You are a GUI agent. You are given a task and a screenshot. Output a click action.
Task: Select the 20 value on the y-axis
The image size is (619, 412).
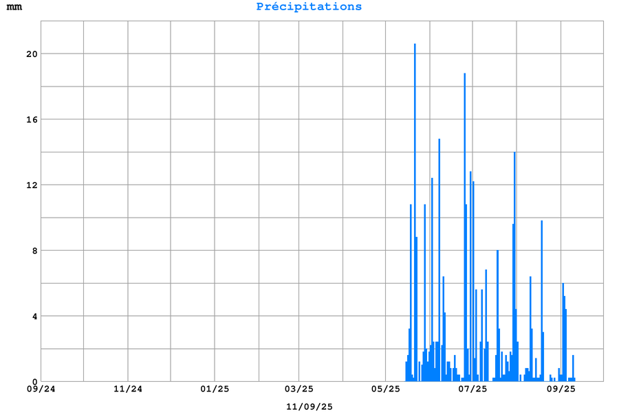31,54
